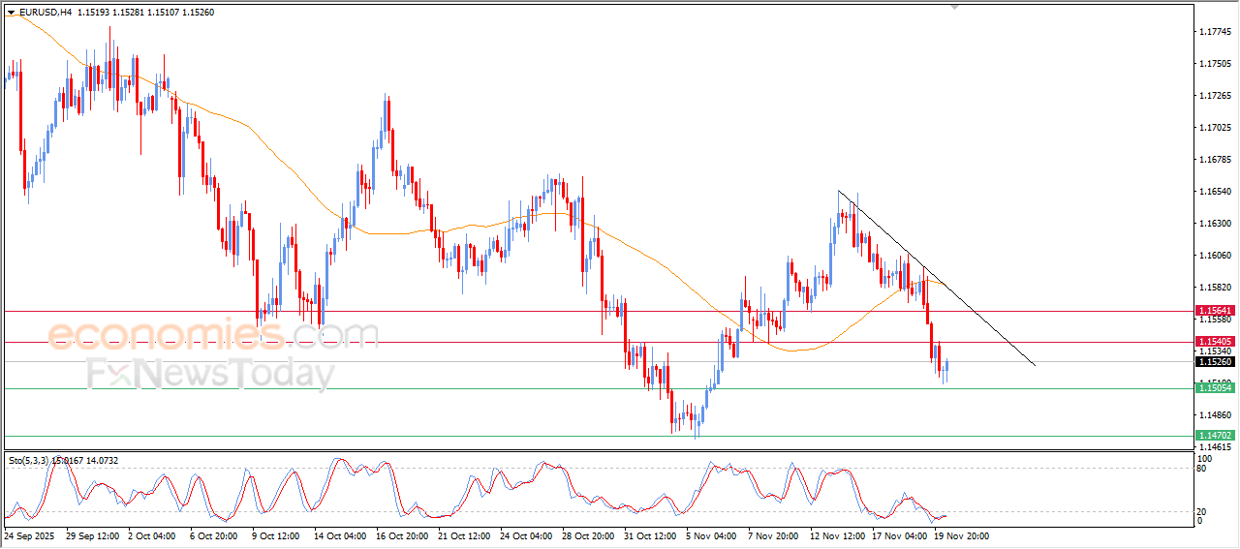Click the 19 Nov 20:00 time label
This screenshot has height=549, width=1240.
click(961, 534)
